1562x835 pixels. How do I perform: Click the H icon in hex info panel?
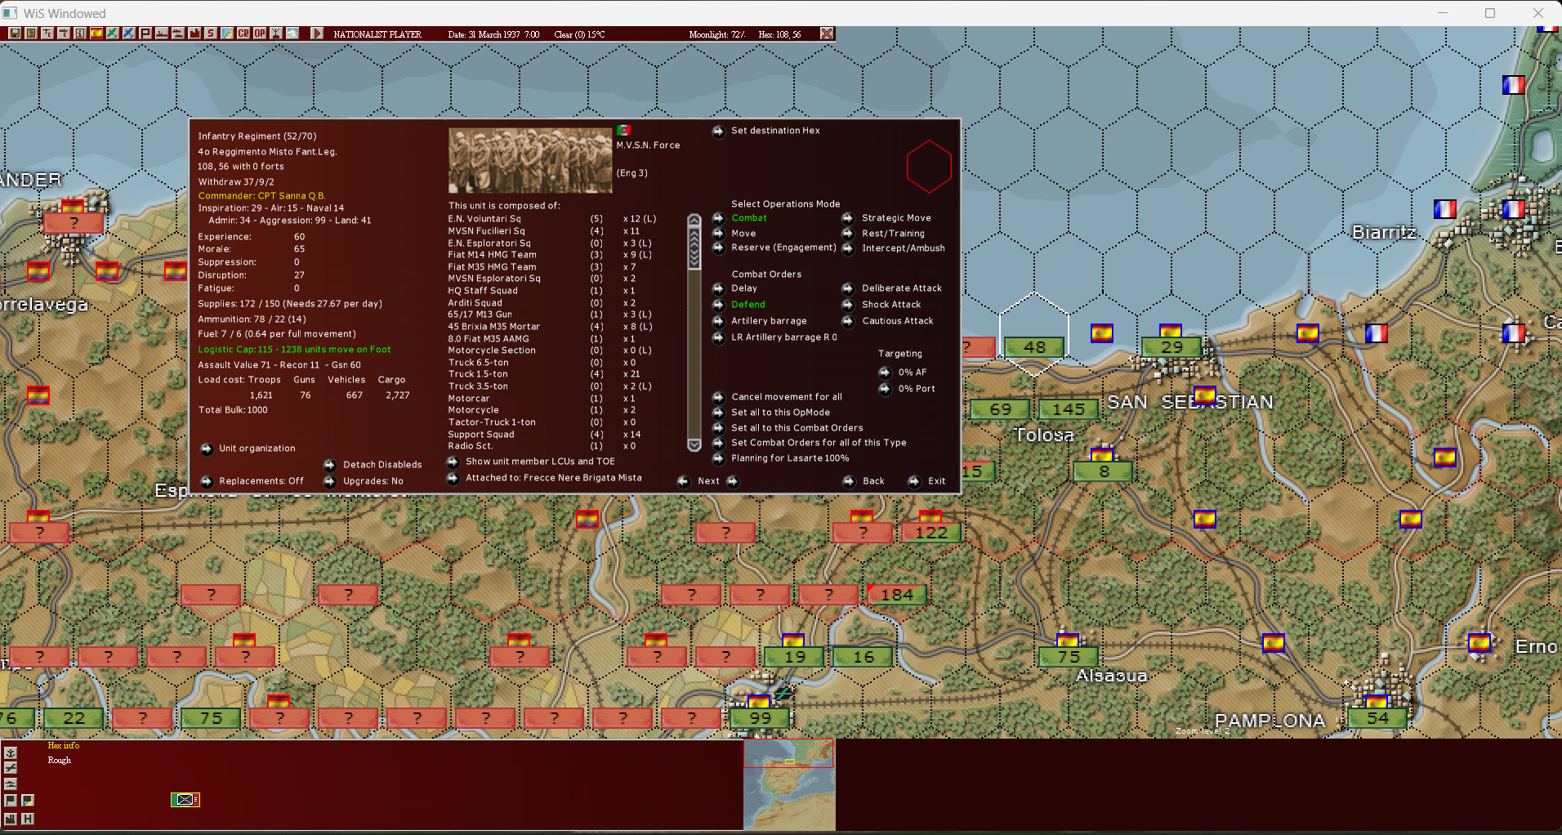(28, 819)
